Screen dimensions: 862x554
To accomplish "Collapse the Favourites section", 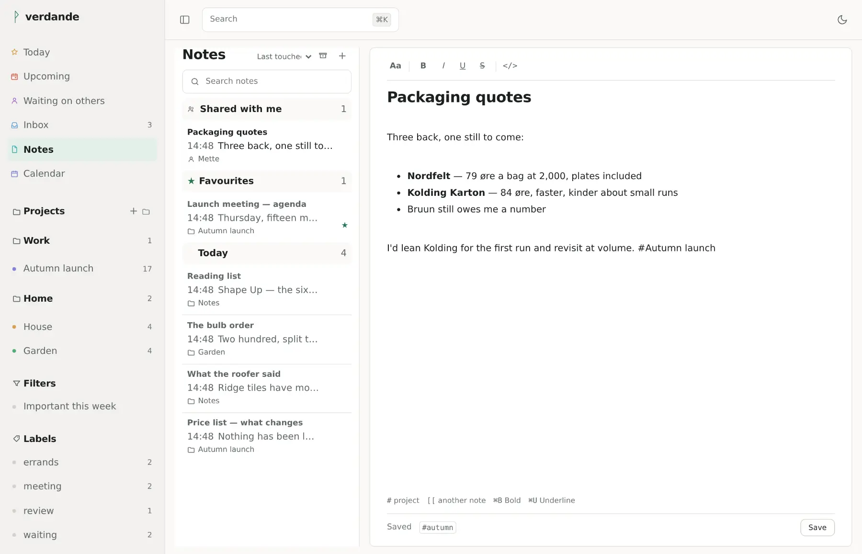I will (267, 181).
